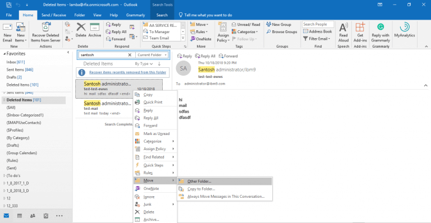The width and height of the screenshot is (431, 223).
Task: Open Sent Items in Favorites
Action: 20,69
